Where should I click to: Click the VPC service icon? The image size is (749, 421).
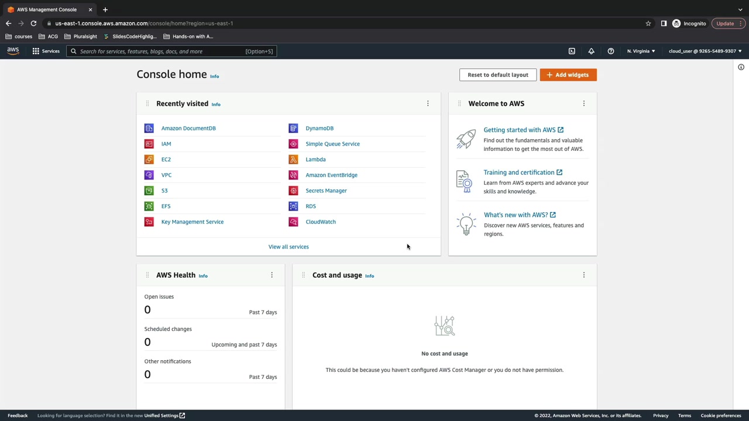pos(149,175)
